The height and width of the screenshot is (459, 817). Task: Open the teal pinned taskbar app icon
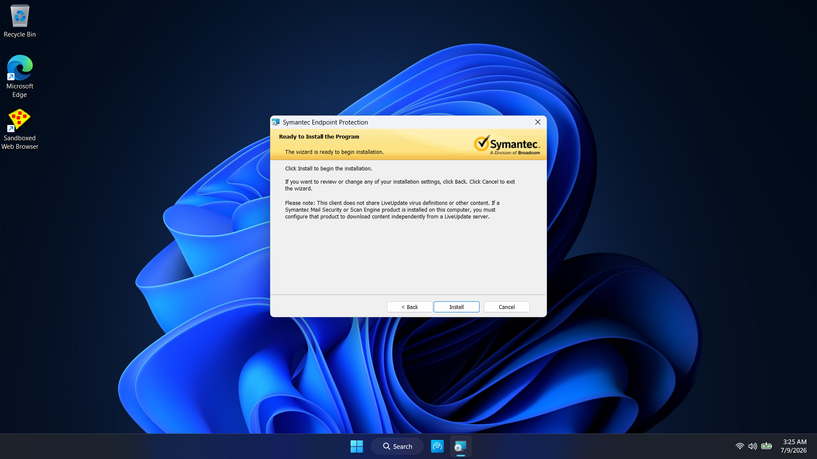tap(437, 446)
